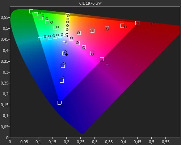Viewport: 181px width, 145px height.
Task: Click the y-axis label 0,2
Action: click(5, 94)
